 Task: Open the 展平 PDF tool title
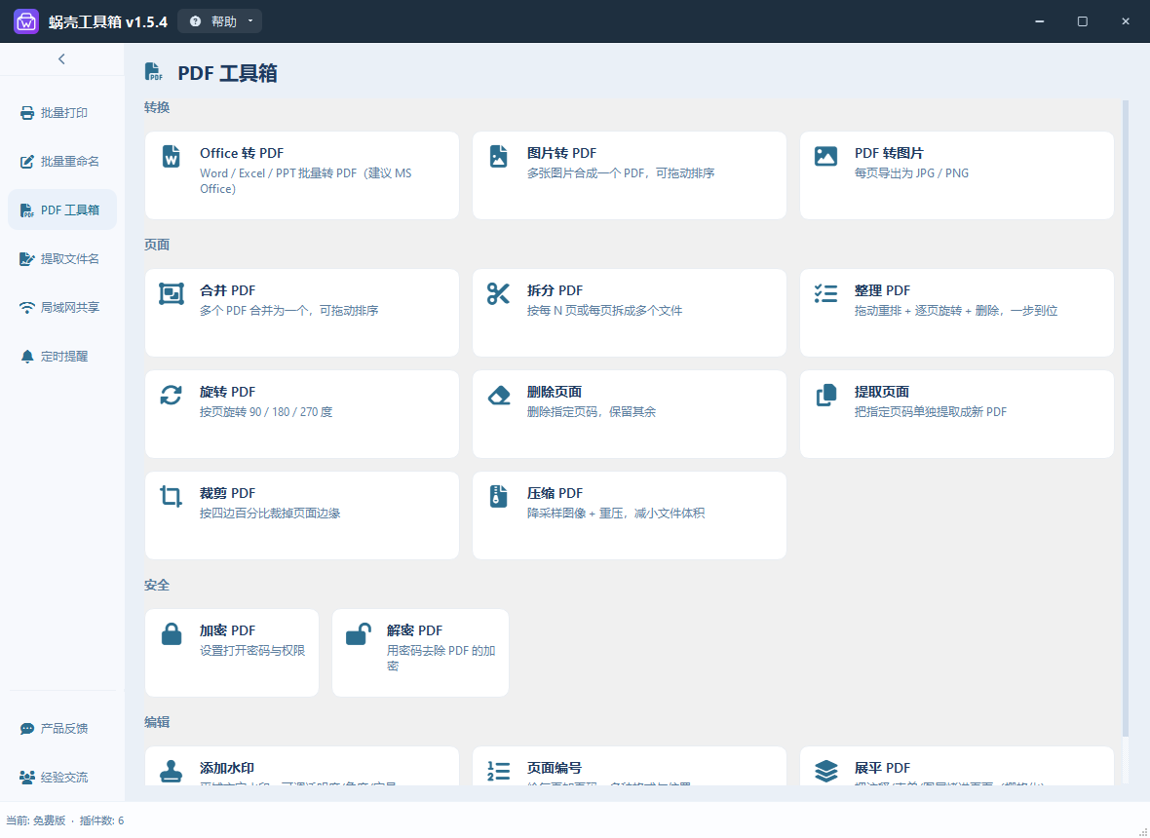(x=882, y=768)
